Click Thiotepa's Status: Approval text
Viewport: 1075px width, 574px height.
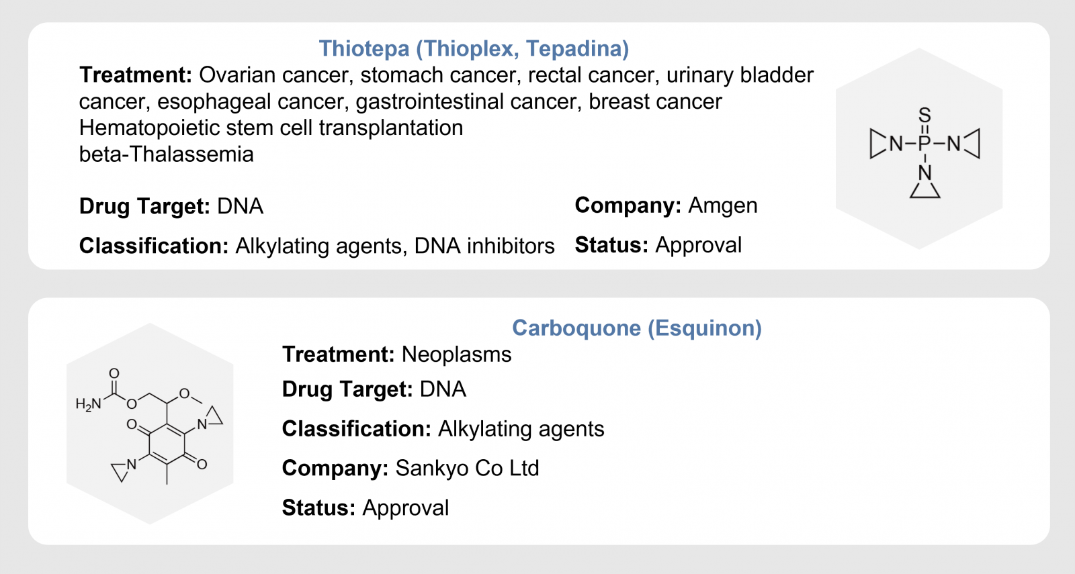658,246
